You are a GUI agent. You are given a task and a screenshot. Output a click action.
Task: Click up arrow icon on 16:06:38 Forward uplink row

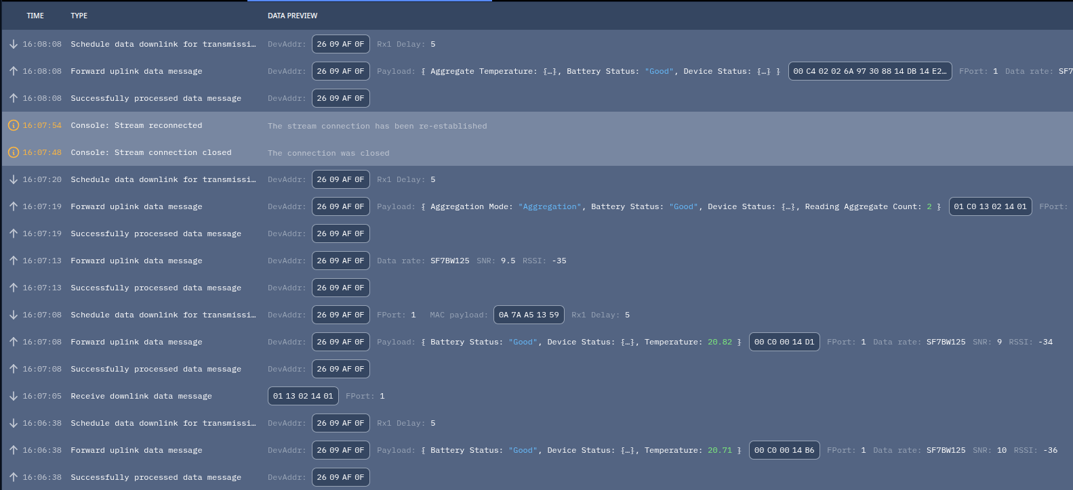point(13,450)
